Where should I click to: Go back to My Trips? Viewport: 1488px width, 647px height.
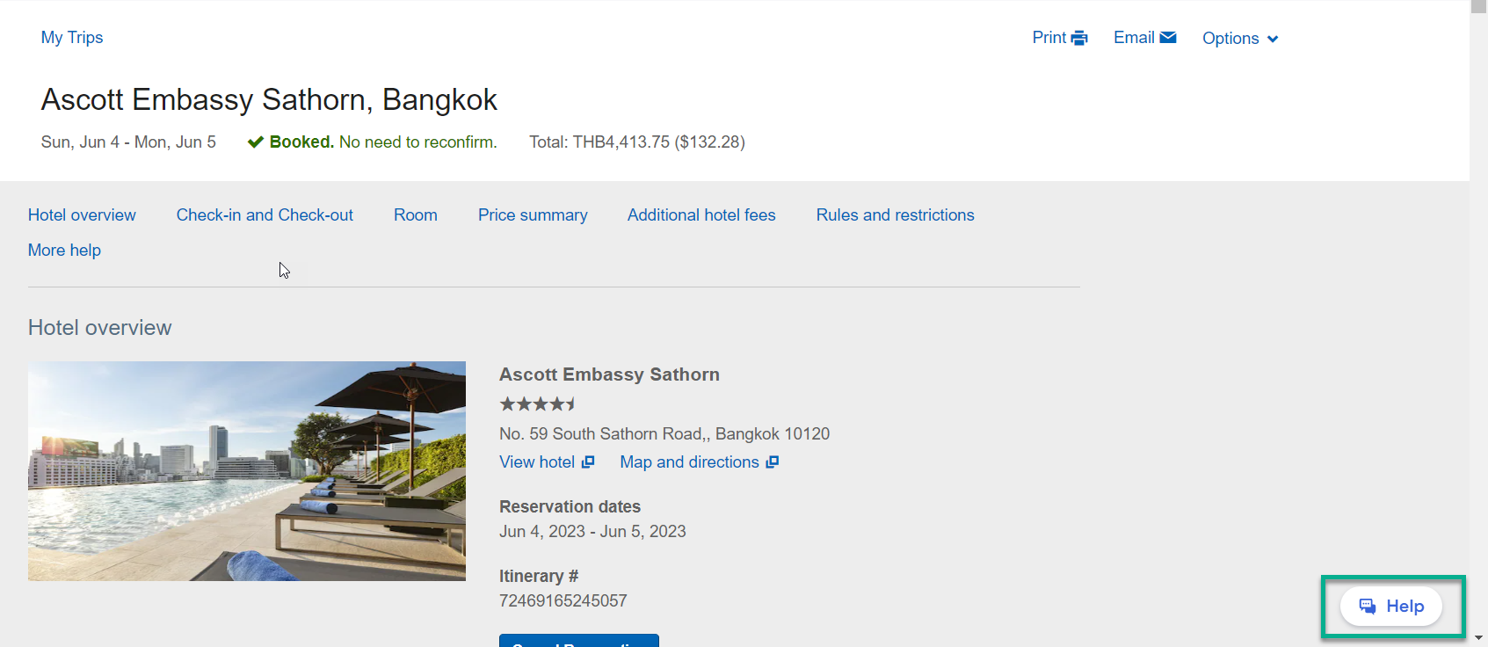point(72,38)
